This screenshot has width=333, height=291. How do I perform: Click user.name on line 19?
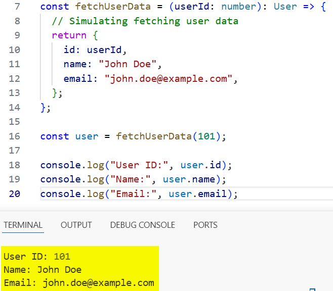189,179
